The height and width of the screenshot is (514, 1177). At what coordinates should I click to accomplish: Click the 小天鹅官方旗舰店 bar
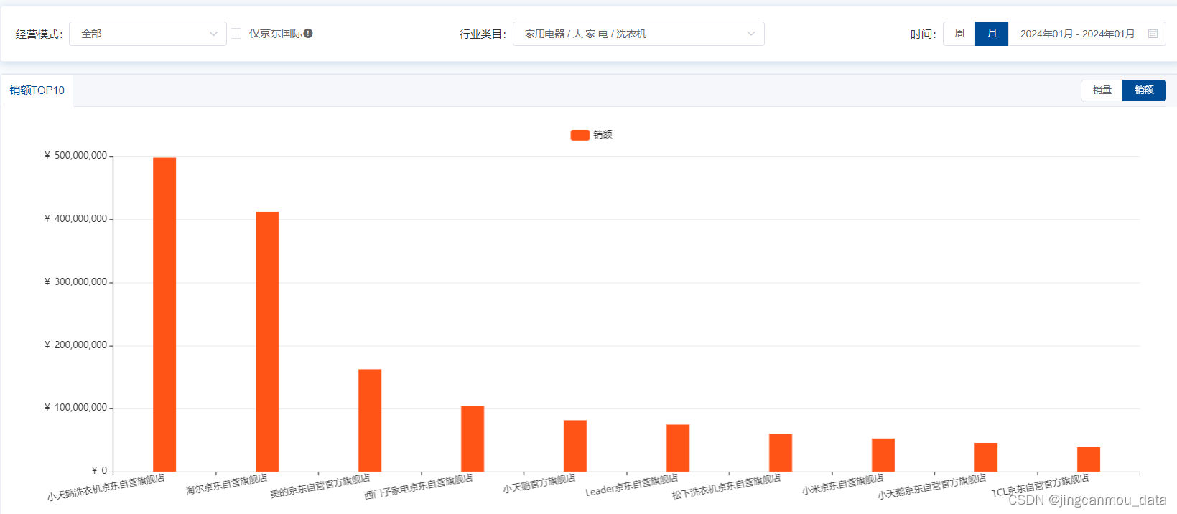click(x=575, y=446)
